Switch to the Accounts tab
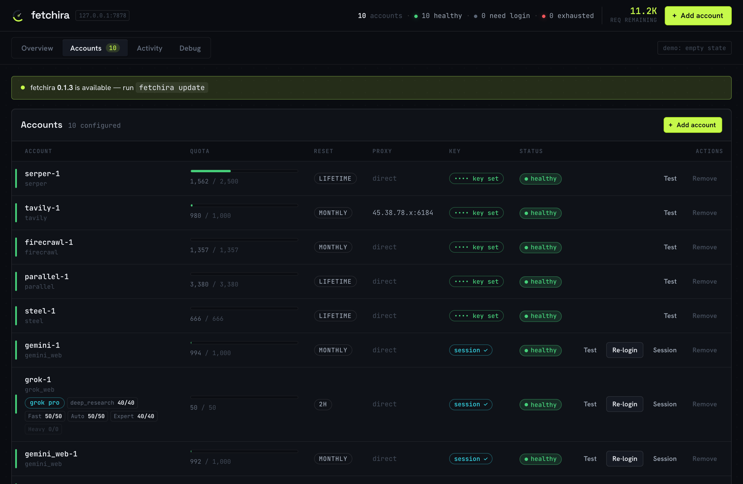This screenshot has width=743, height=484. (95, 48)
